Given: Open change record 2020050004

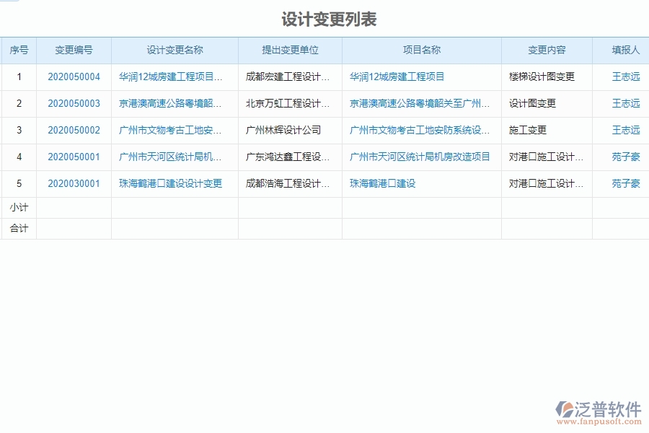Looking at the screenshot, I should 74,76.
